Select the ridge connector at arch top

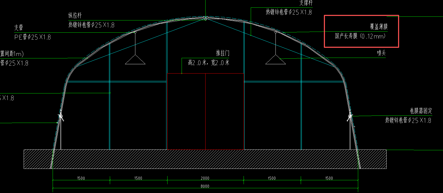(x=205, y=18)
